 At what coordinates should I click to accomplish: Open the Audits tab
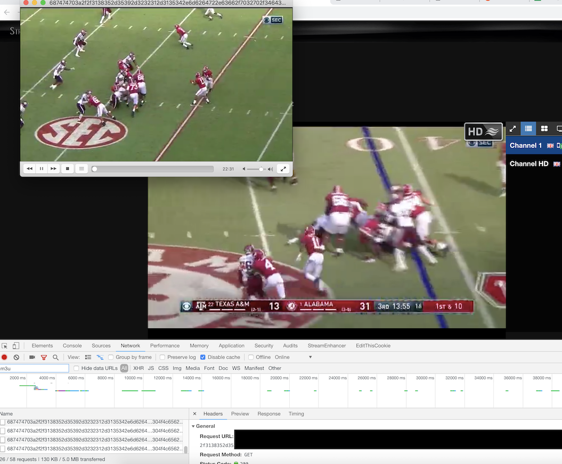pyautogui.click(x=290, y=346)
